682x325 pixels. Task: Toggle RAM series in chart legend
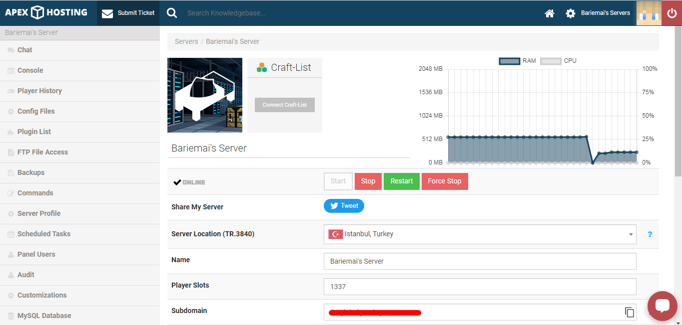pyautogui.click(x=518, y=61)
